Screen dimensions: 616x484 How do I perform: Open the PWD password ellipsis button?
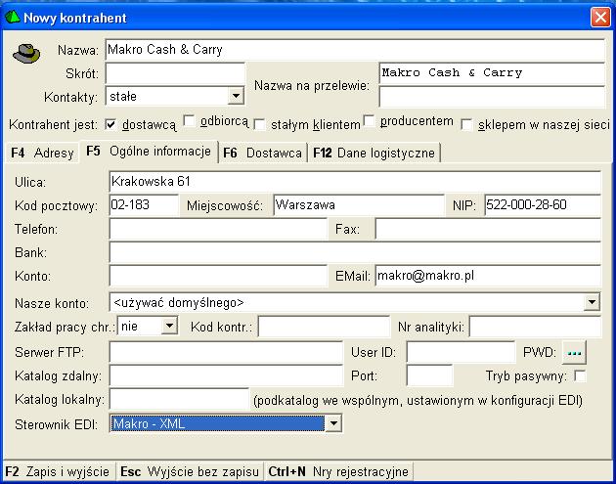point(574,353)
